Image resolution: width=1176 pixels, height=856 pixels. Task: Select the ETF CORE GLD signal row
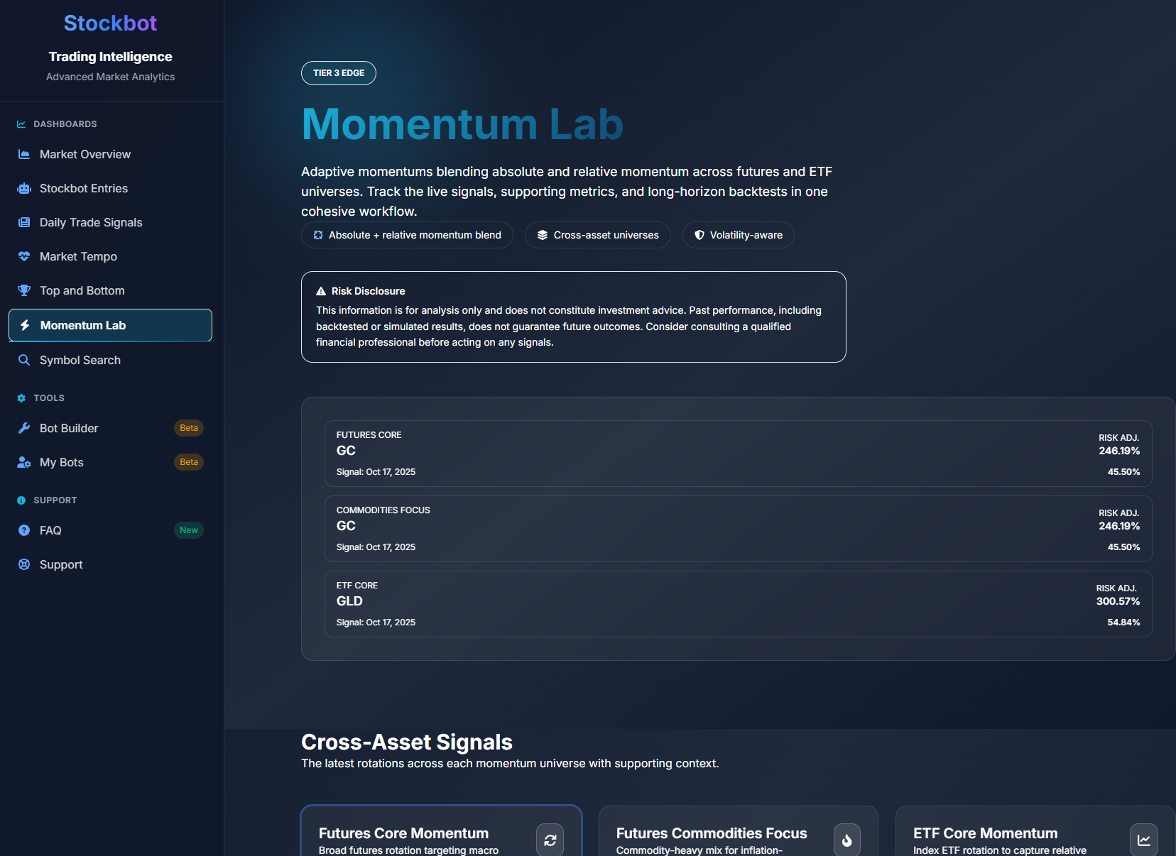pos(738,604)
